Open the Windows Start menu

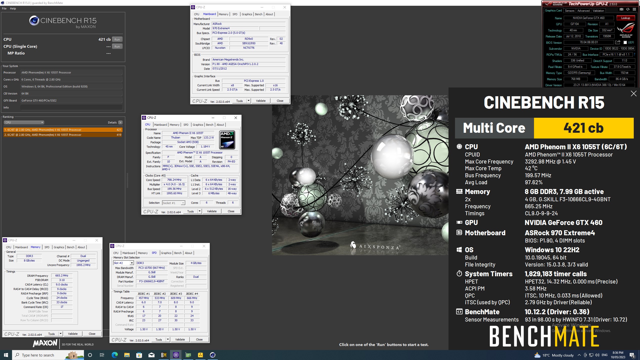pyautogui.click(x=6, y=355)
